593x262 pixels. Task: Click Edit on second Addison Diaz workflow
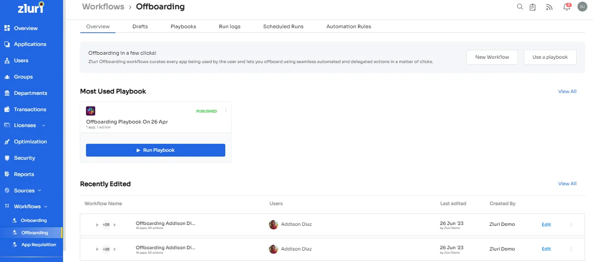tap(546, 249)
